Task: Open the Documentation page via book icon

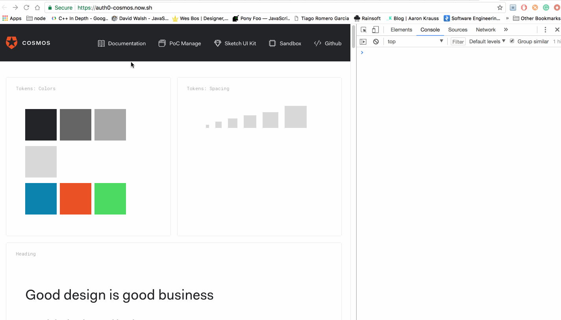Action: click(101, 43)
